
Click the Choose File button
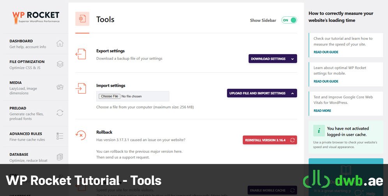pos(109,96)
